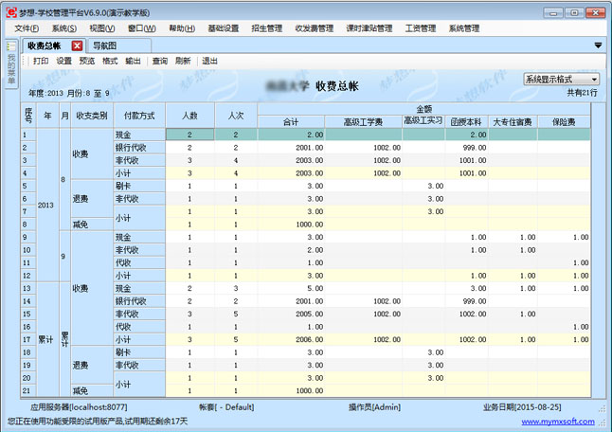Click the 付款方式 column header
Viewport: 612px width, 432px height.
(x=139, y=116)
